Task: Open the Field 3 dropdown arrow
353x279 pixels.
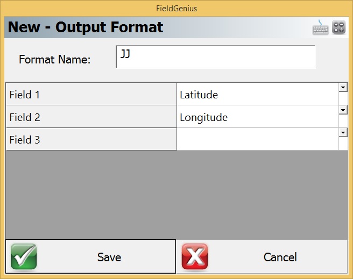Action: point(343,132)
